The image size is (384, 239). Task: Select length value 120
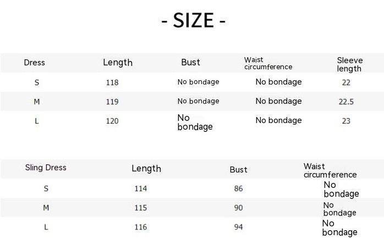tap(112, 121)
